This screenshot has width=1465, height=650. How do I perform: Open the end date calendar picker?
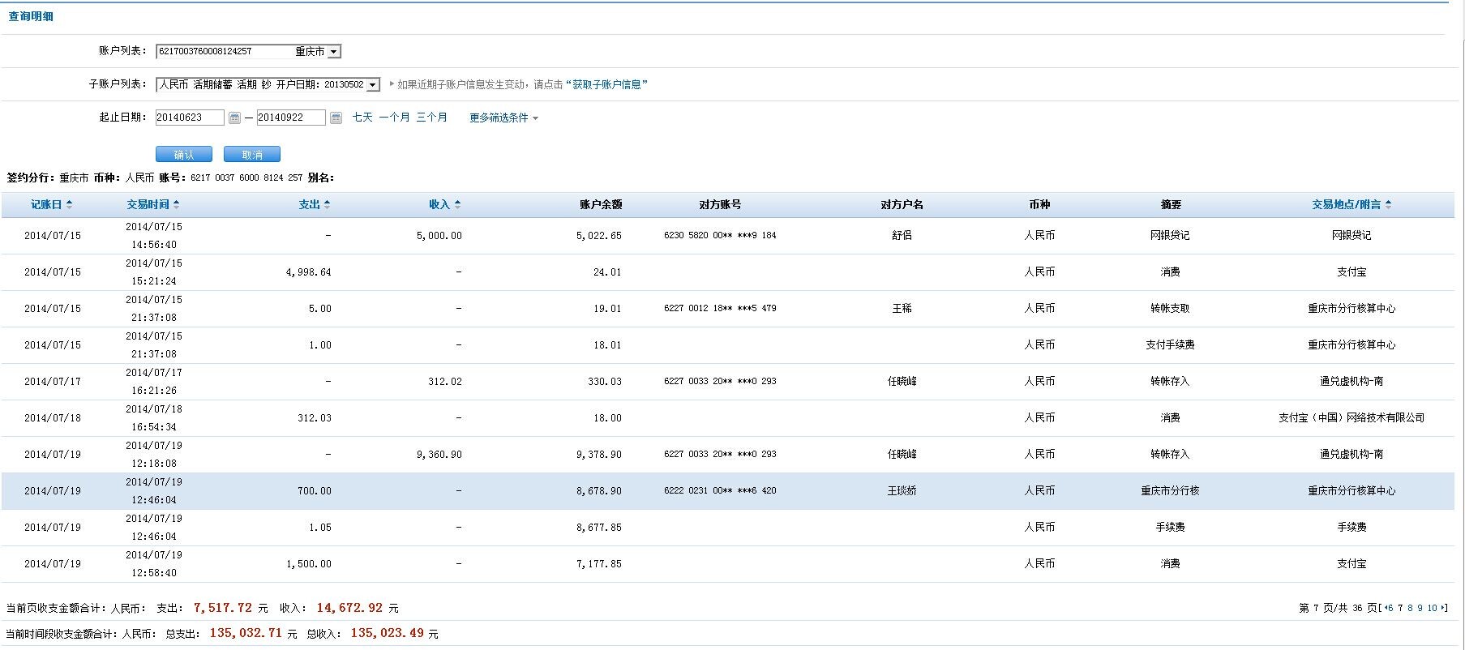(x=336, y=118)
